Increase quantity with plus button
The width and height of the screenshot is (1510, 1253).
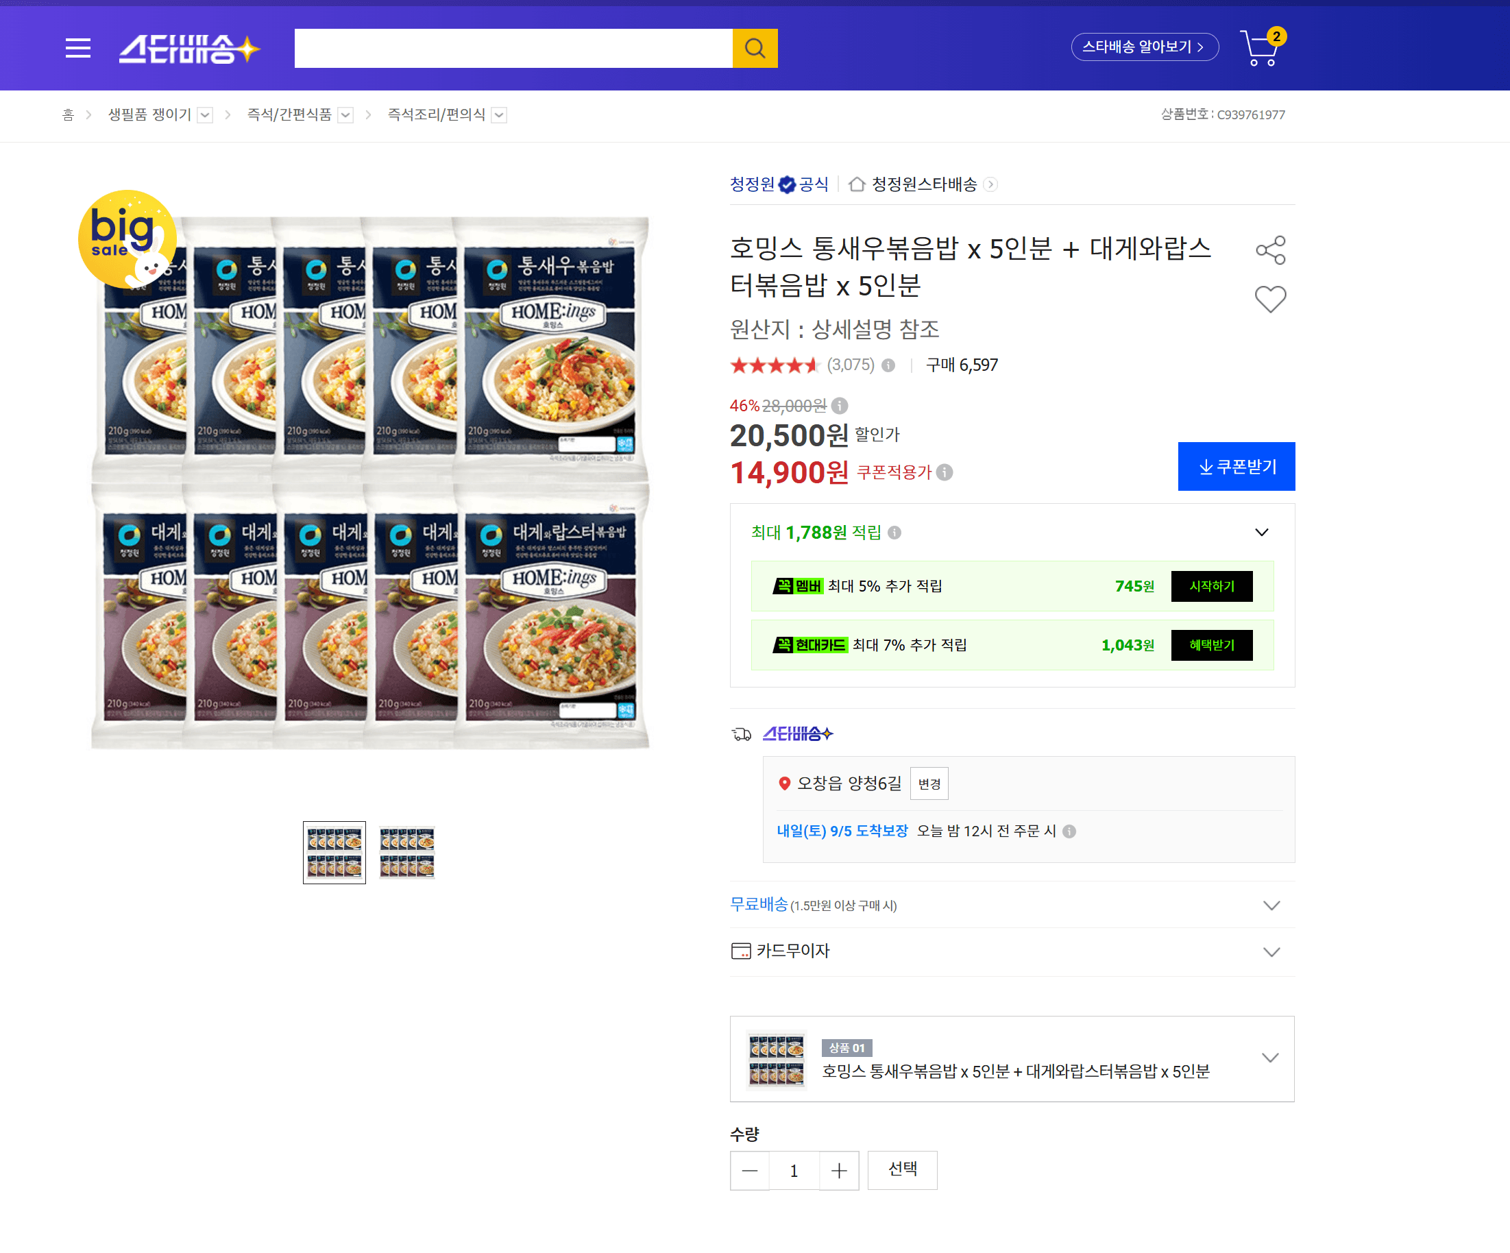tap(839, 1170)
